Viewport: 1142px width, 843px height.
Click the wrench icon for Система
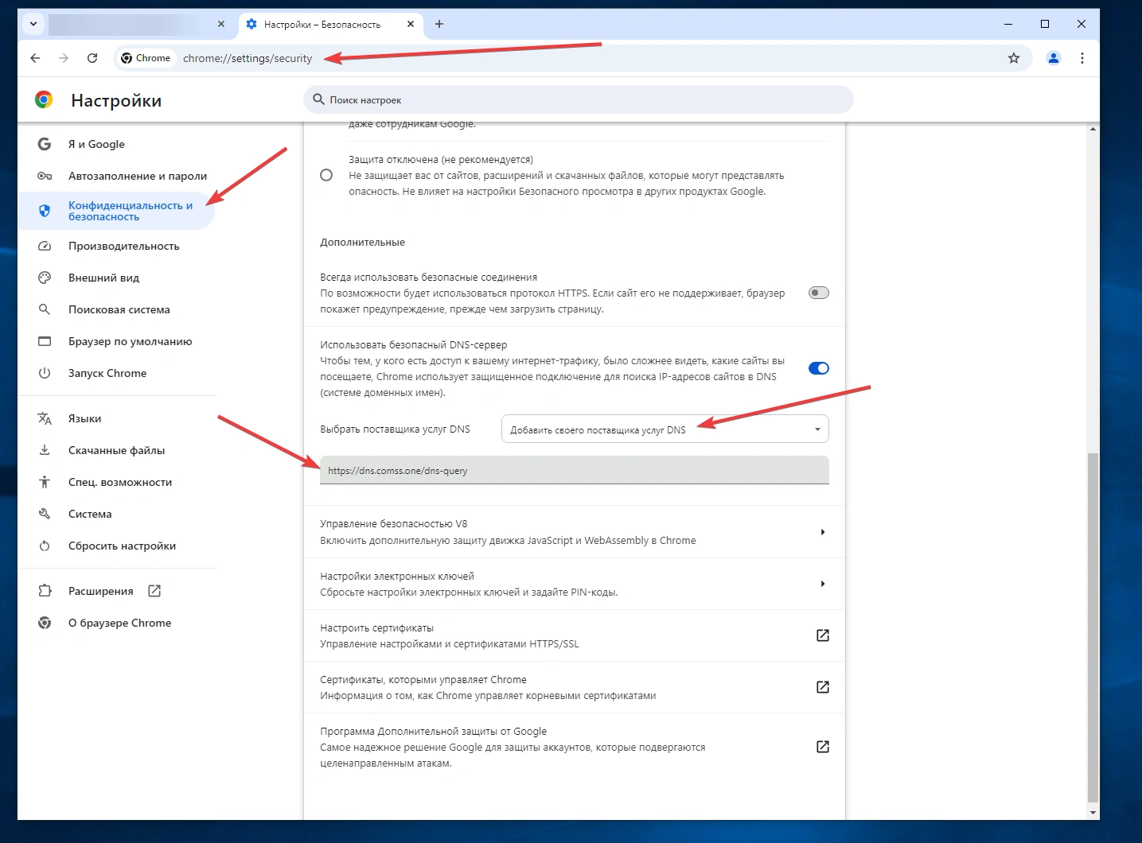[45, 514]
